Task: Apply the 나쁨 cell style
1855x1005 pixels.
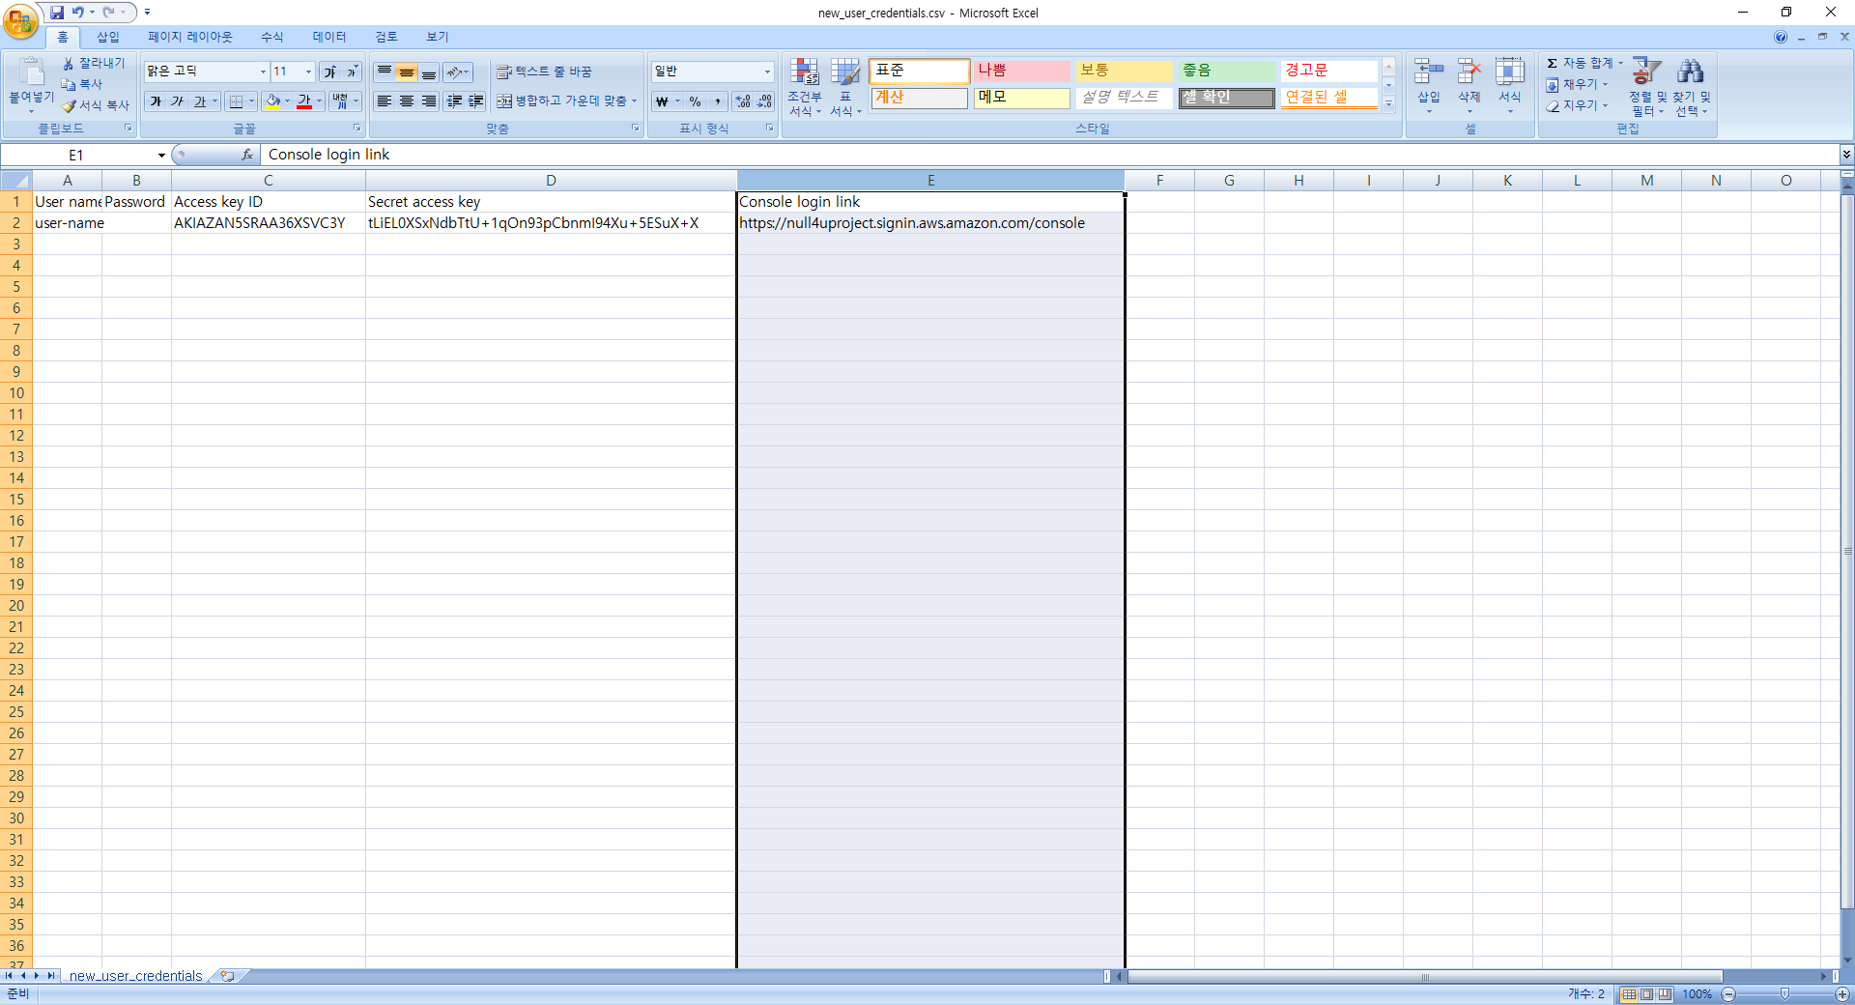Action: [x=1022, y=71]
